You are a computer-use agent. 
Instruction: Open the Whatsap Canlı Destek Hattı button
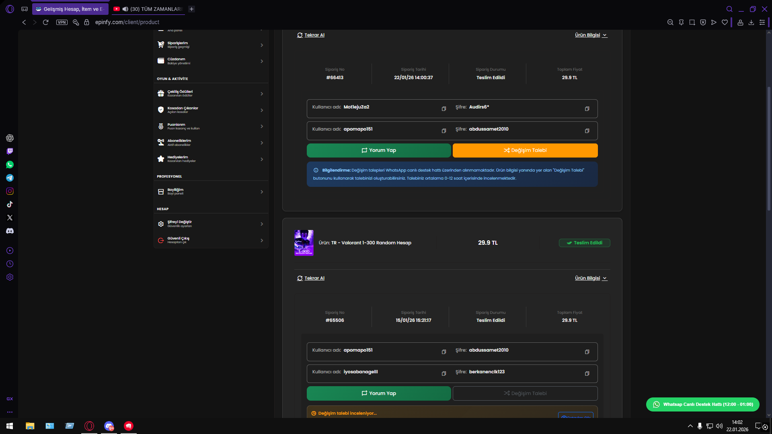point(703,405)
